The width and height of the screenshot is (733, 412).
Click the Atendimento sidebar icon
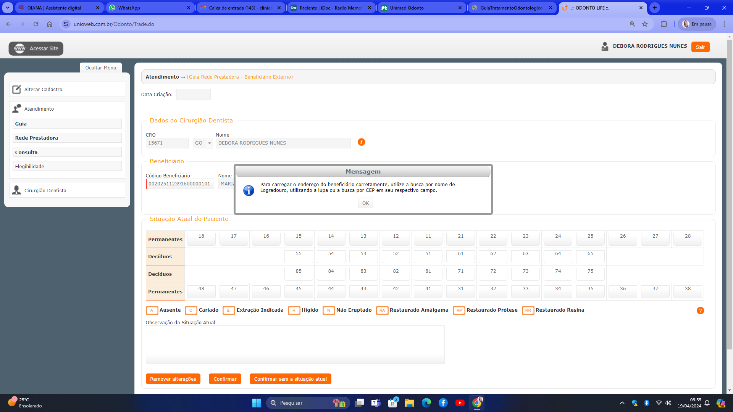pos(16,109)
